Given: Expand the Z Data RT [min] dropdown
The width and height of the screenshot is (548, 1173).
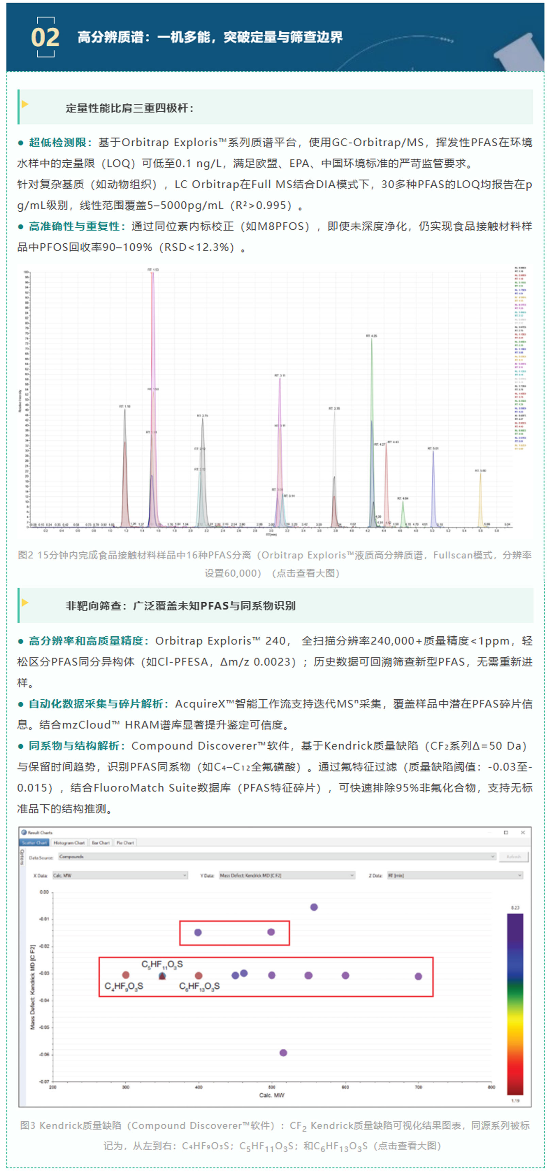Looking at the screenshot, I should click(x=455, y=875).
